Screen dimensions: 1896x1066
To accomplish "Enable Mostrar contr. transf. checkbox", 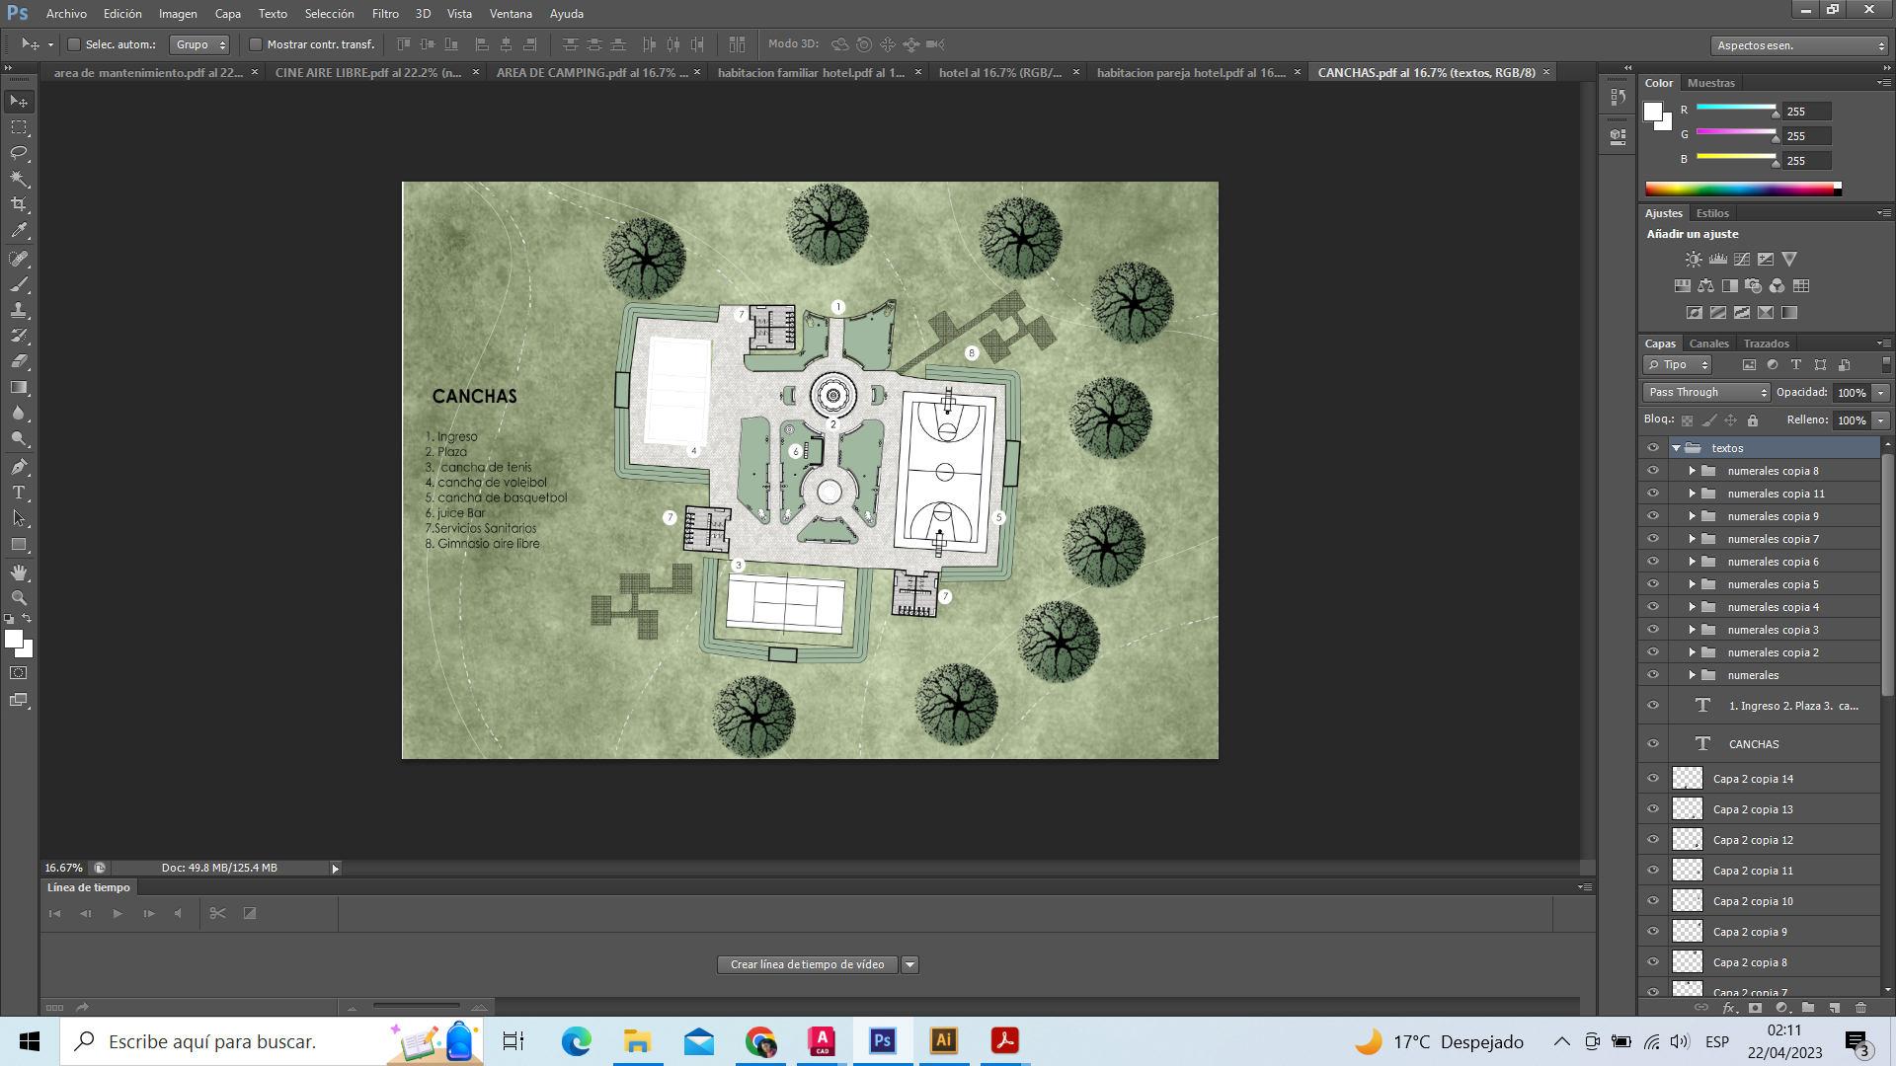I will pos(256,44).
